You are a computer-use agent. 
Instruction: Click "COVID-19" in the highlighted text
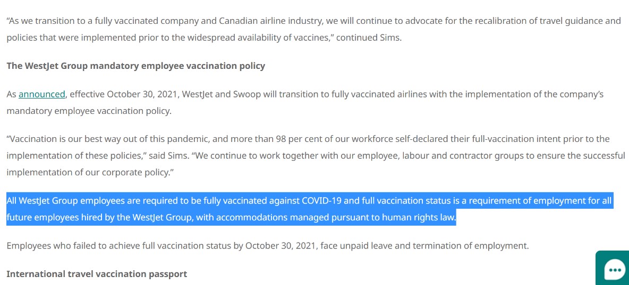tap(322, 201)
